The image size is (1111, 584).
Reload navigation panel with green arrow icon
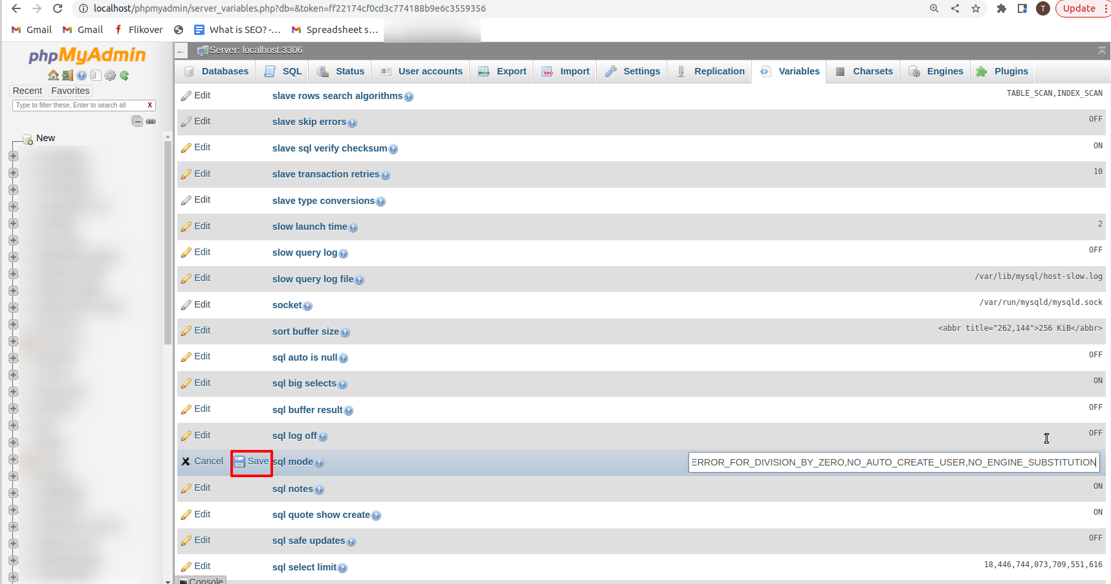click(x=124, y=75)
